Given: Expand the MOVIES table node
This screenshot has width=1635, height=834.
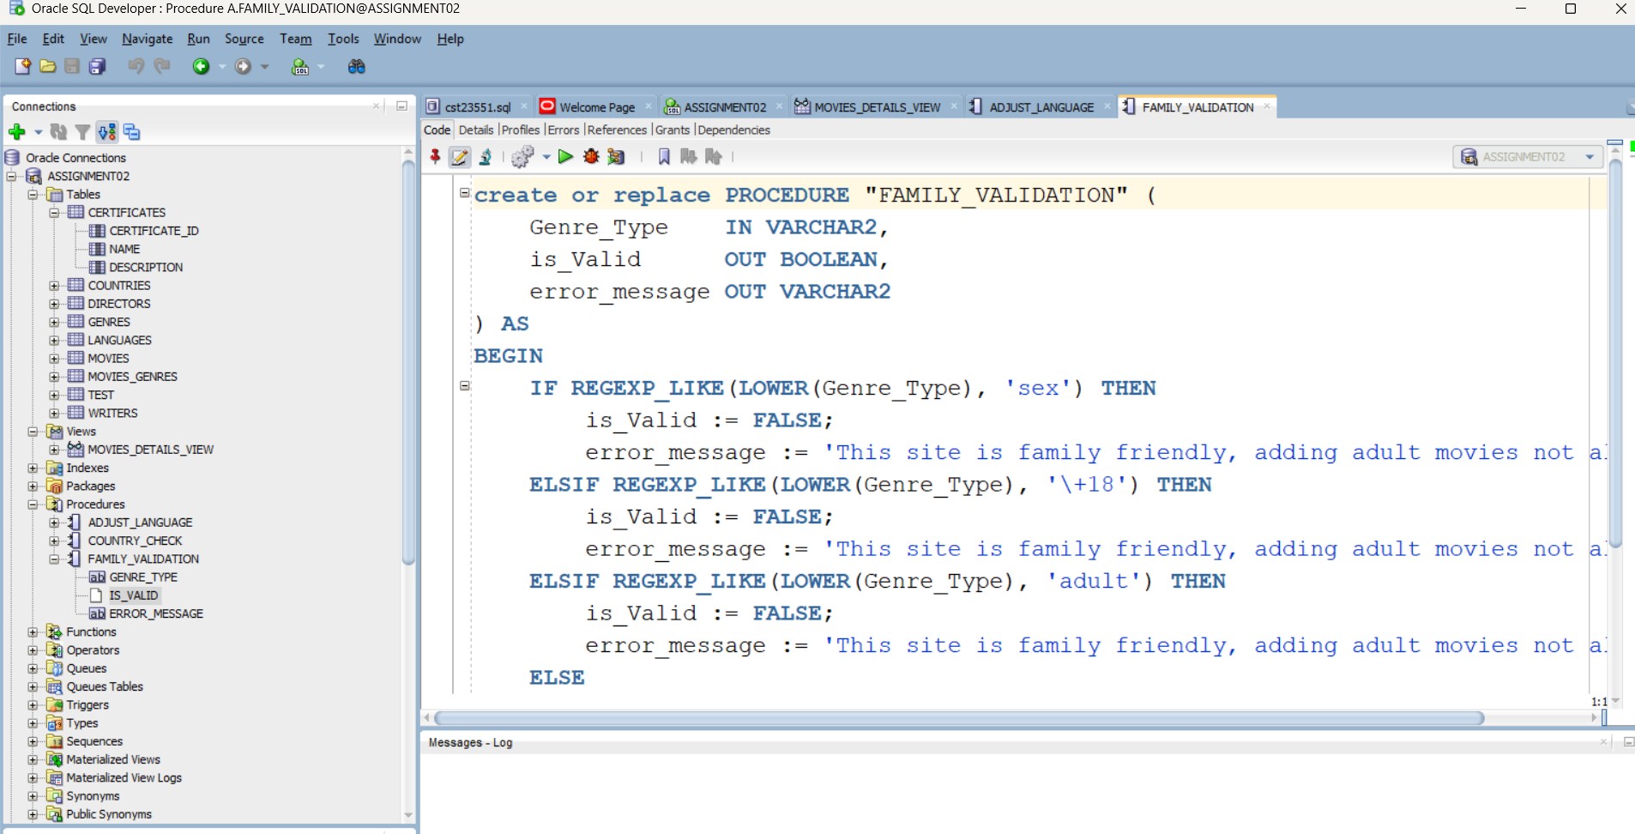Looking at the screenshot, I should point(54,358).
